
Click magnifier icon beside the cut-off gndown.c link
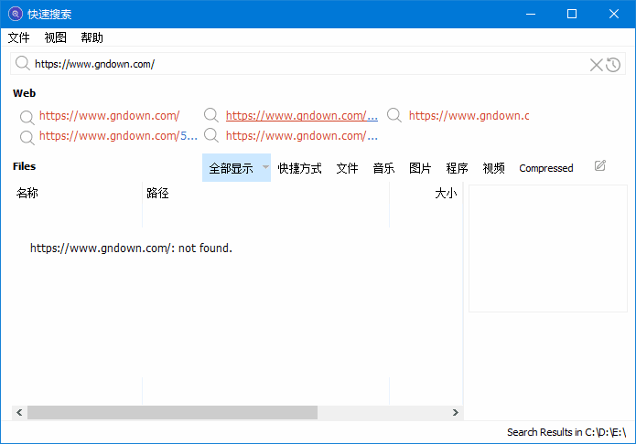(393, 115)
